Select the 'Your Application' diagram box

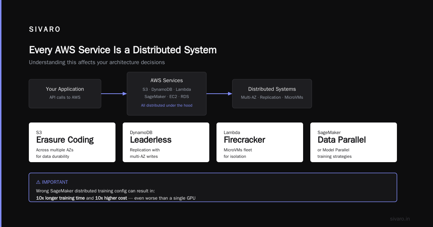(65, 94)
